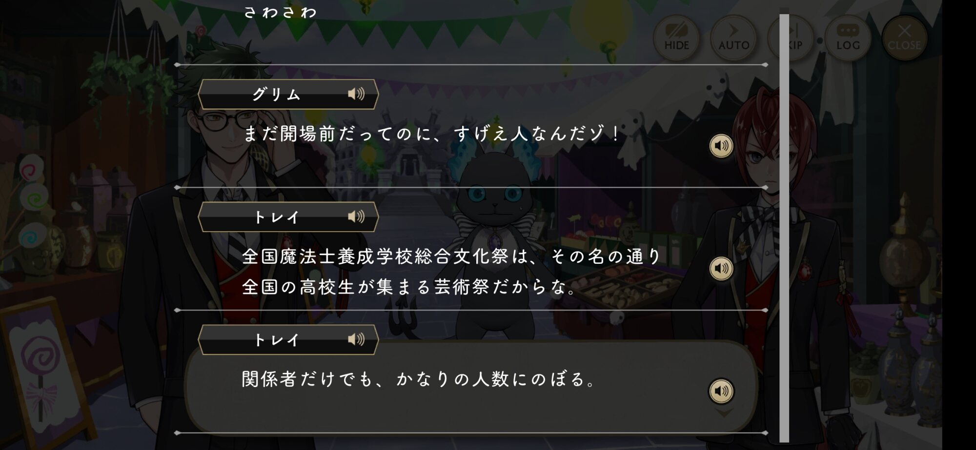Screen dimensions: 976x450
Task: Select the first トレイ name tag
Action: [288, 217]
